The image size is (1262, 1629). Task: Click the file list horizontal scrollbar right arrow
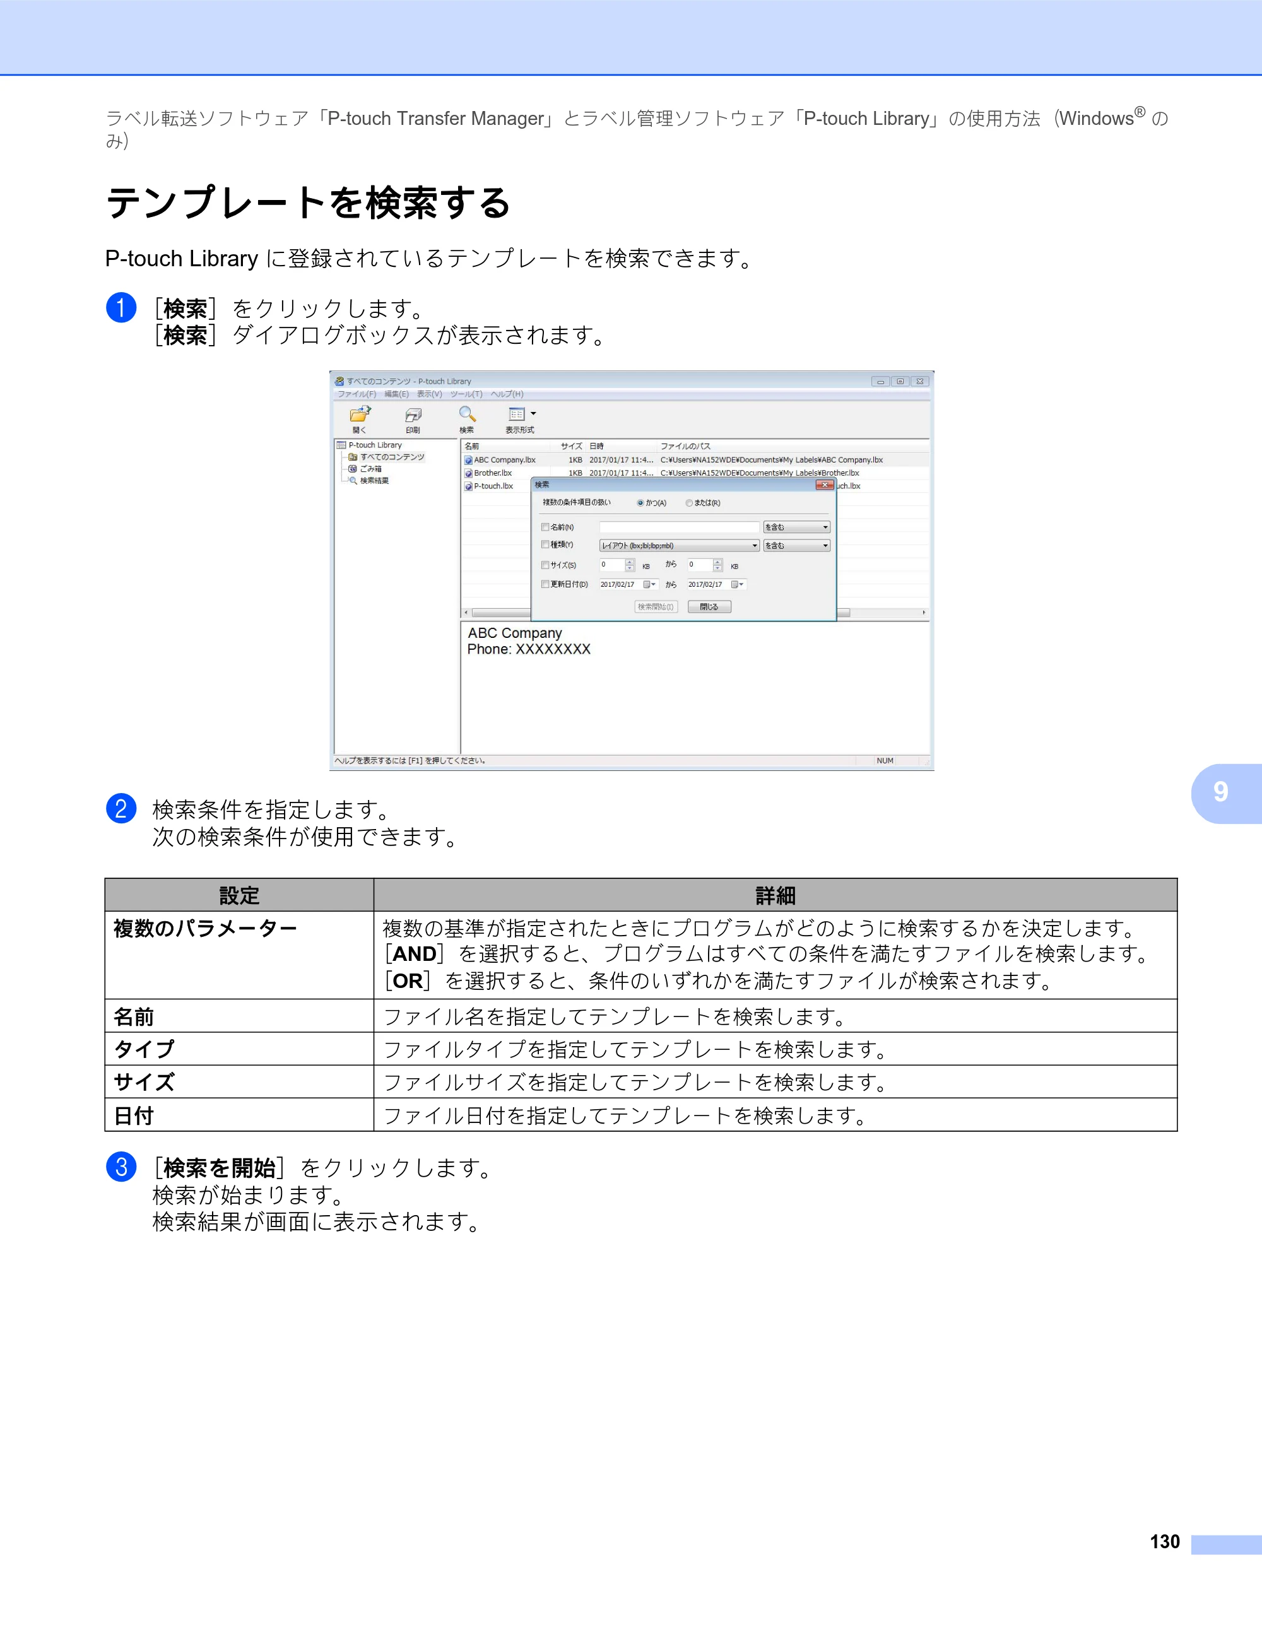pos(924,613)
